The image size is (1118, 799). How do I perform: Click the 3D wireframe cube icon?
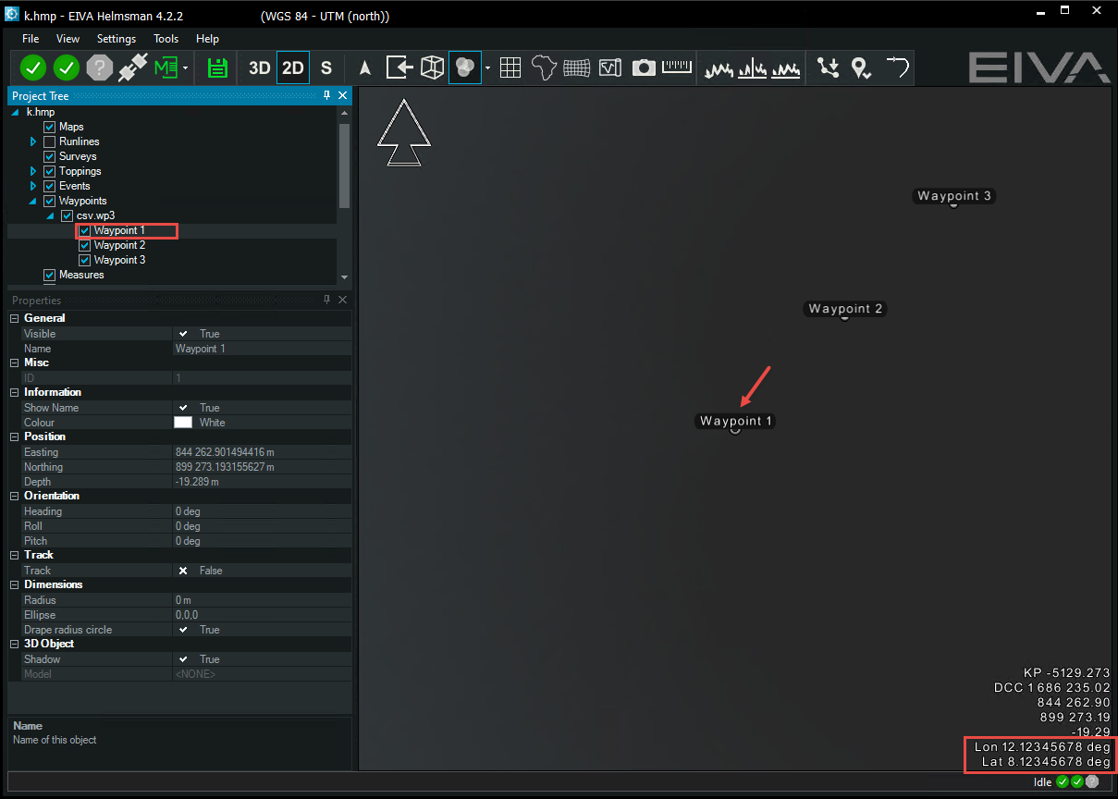coord(432,68)
